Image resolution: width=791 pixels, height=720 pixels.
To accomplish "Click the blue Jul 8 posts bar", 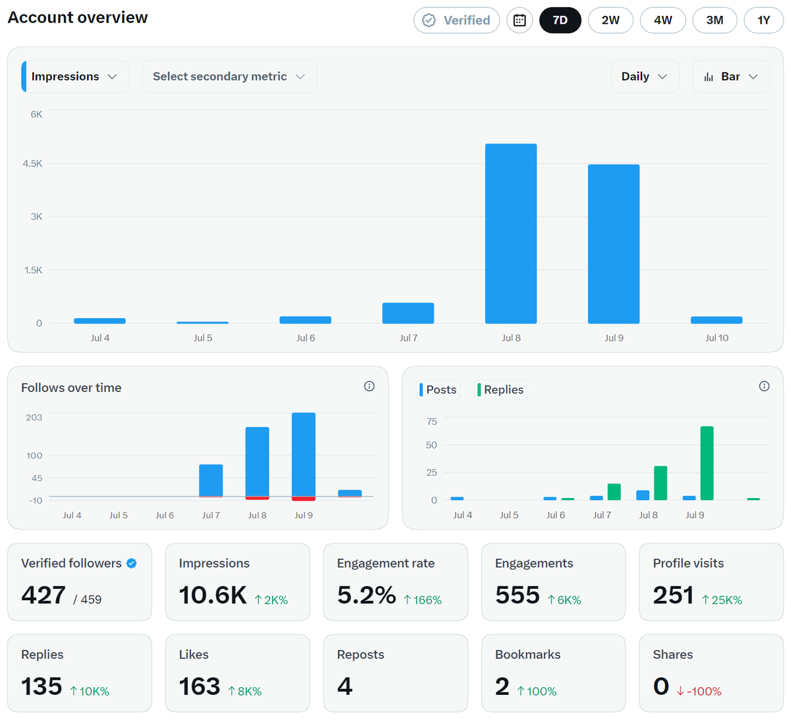I will [x=643, y=495].
